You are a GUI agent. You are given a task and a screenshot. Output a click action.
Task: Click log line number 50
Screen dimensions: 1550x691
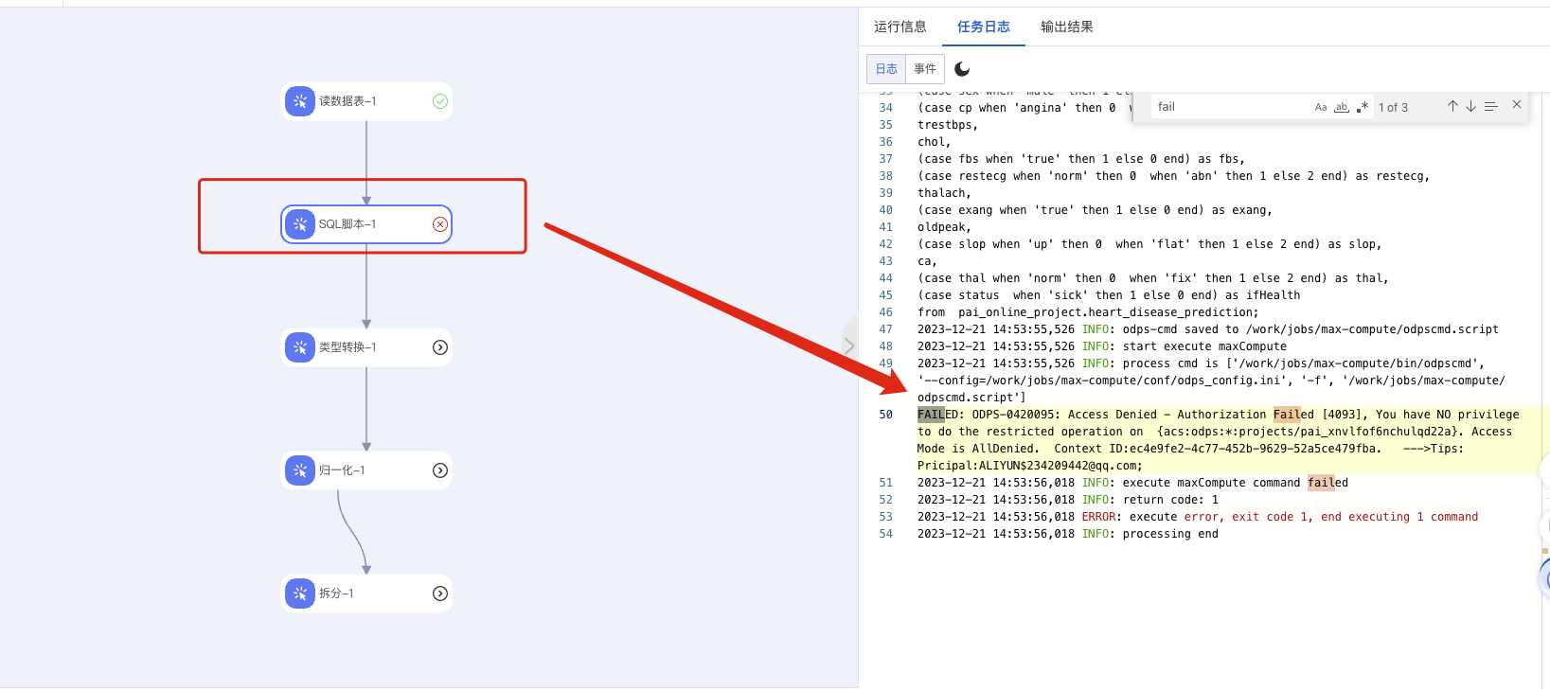pyautogui.click(x=885, y=415)
